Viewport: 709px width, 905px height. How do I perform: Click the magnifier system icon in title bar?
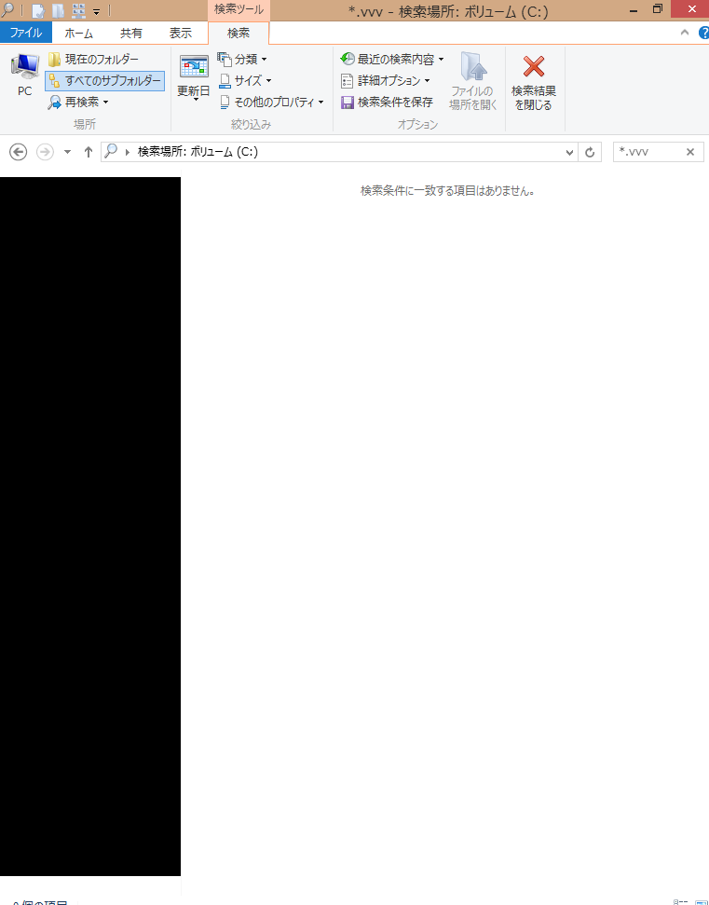pyautogui.click(x=7, y=10)
